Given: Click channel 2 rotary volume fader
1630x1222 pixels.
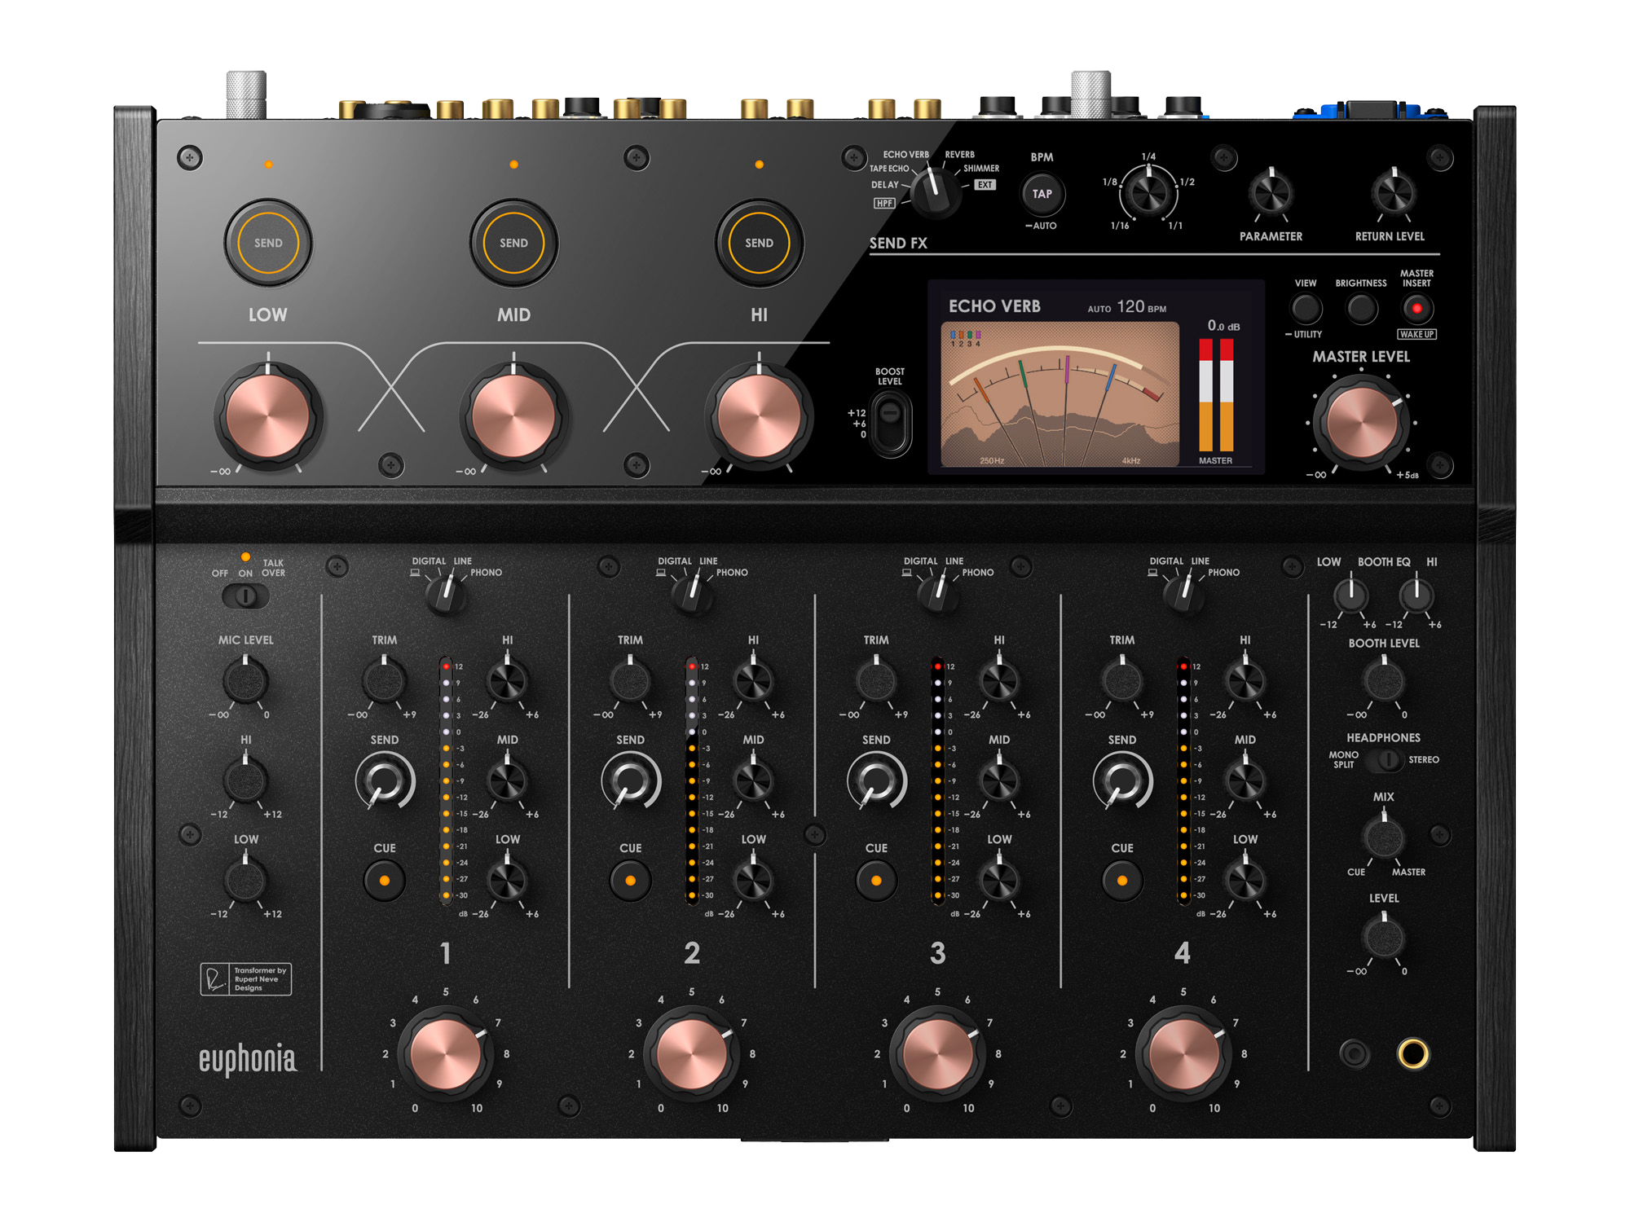Looking at the screenshot, I should [x=692, y=1053].
